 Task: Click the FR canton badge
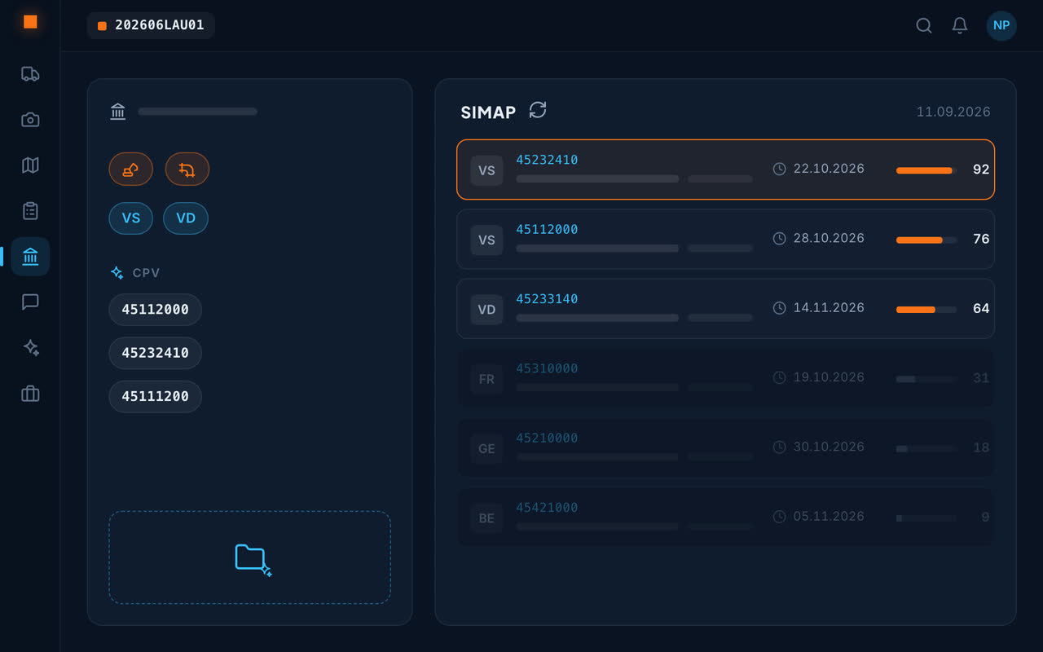486,379
